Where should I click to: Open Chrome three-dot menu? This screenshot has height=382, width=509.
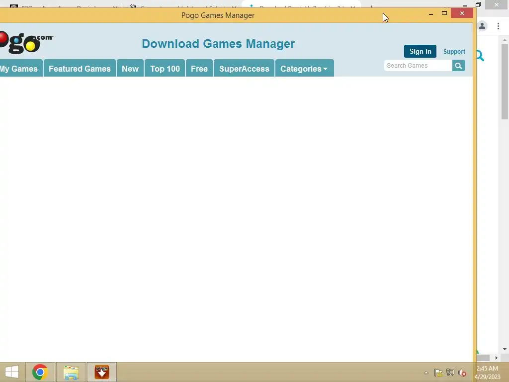[498, 26]
